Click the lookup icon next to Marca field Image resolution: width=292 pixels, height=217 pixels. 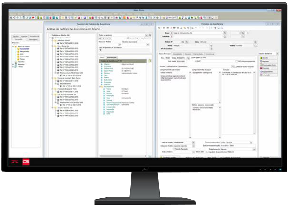(x=212, y=46)
